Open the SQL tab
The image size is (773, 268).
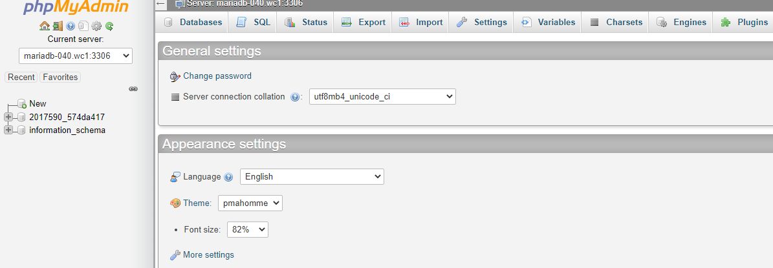[x=253, y=22]
